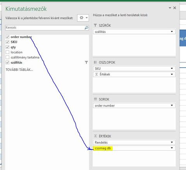Open dropdown of Rendelés in ÉRTÉKEK
Viewport: 186px width, 170px height.
172,143
